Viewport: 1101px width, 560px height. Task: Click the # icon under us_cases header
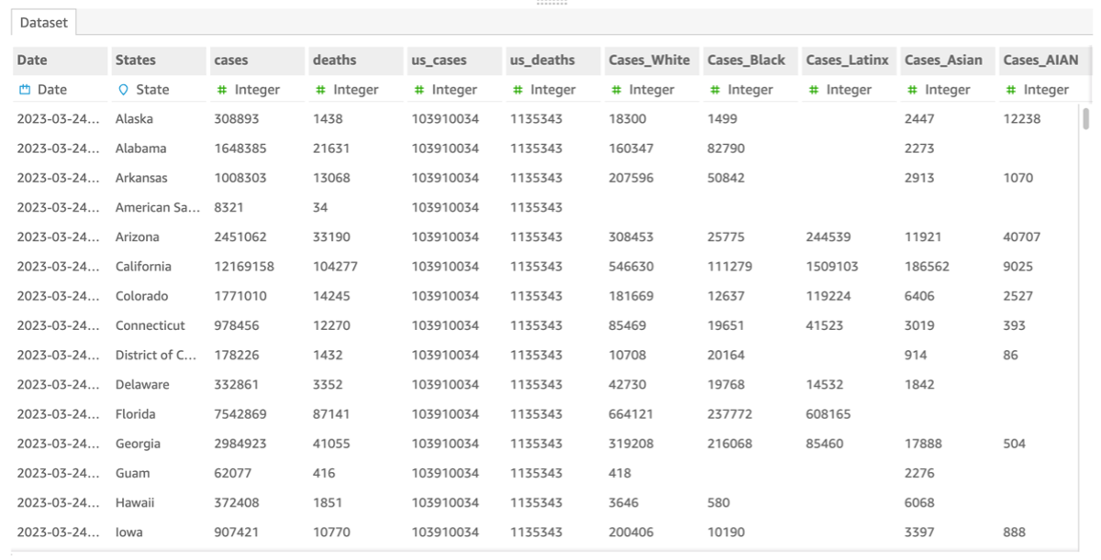point(419,89)
